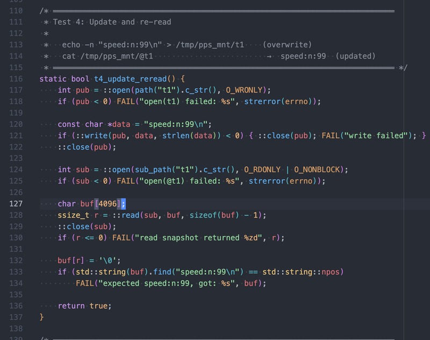Place cursor on sub_path call
Screen dimensions: 430x340
[x=153, y=169]
